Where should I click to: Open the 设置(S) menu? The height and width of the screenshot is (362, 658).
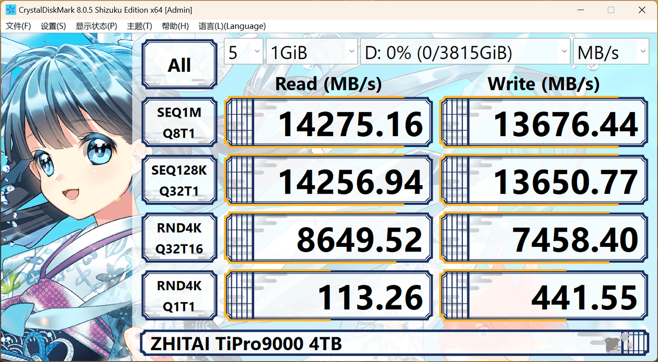tap(53, 26)
